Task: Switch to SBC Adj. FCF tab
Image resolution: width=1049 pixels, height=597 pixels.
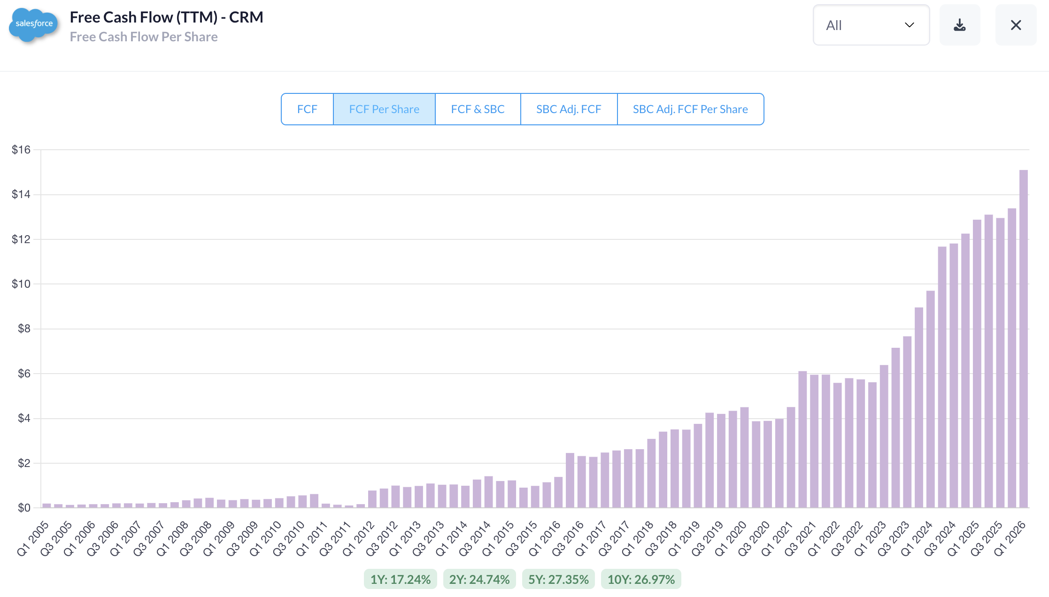Action: tap(568, 109)
